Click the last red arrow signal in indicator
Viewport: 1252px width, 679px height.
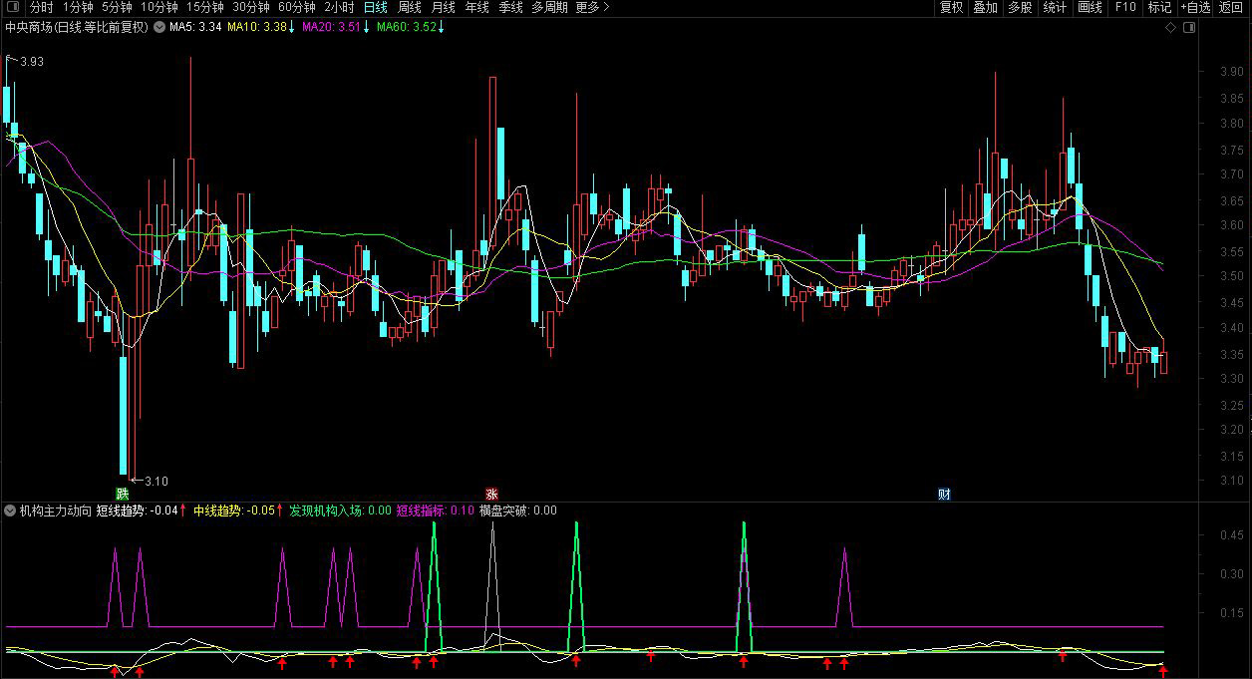click(x=1162, y=671)
